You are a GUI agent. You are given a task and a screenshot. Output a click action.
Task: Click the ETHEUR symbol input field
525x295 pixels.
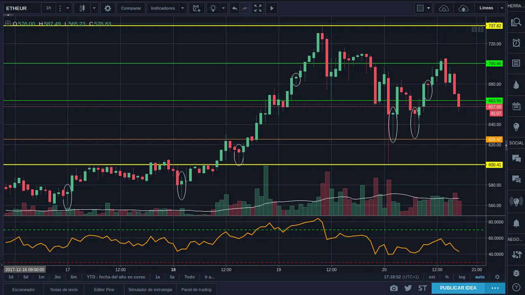(x=23, y=8)
